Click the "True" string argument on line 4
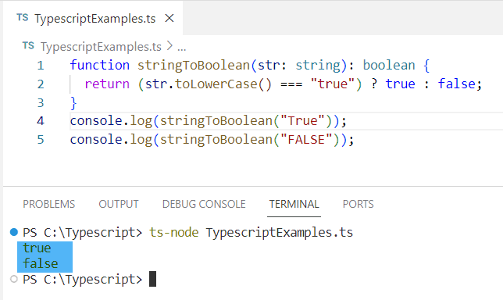Screen dimensions: 503x300 click(302, 121)
